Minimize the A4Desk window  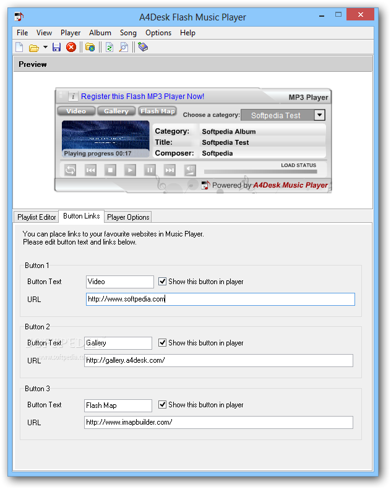click(322, 15)
